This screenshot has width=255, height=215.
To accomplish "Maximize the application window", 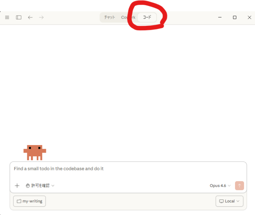I will (235, 17).
